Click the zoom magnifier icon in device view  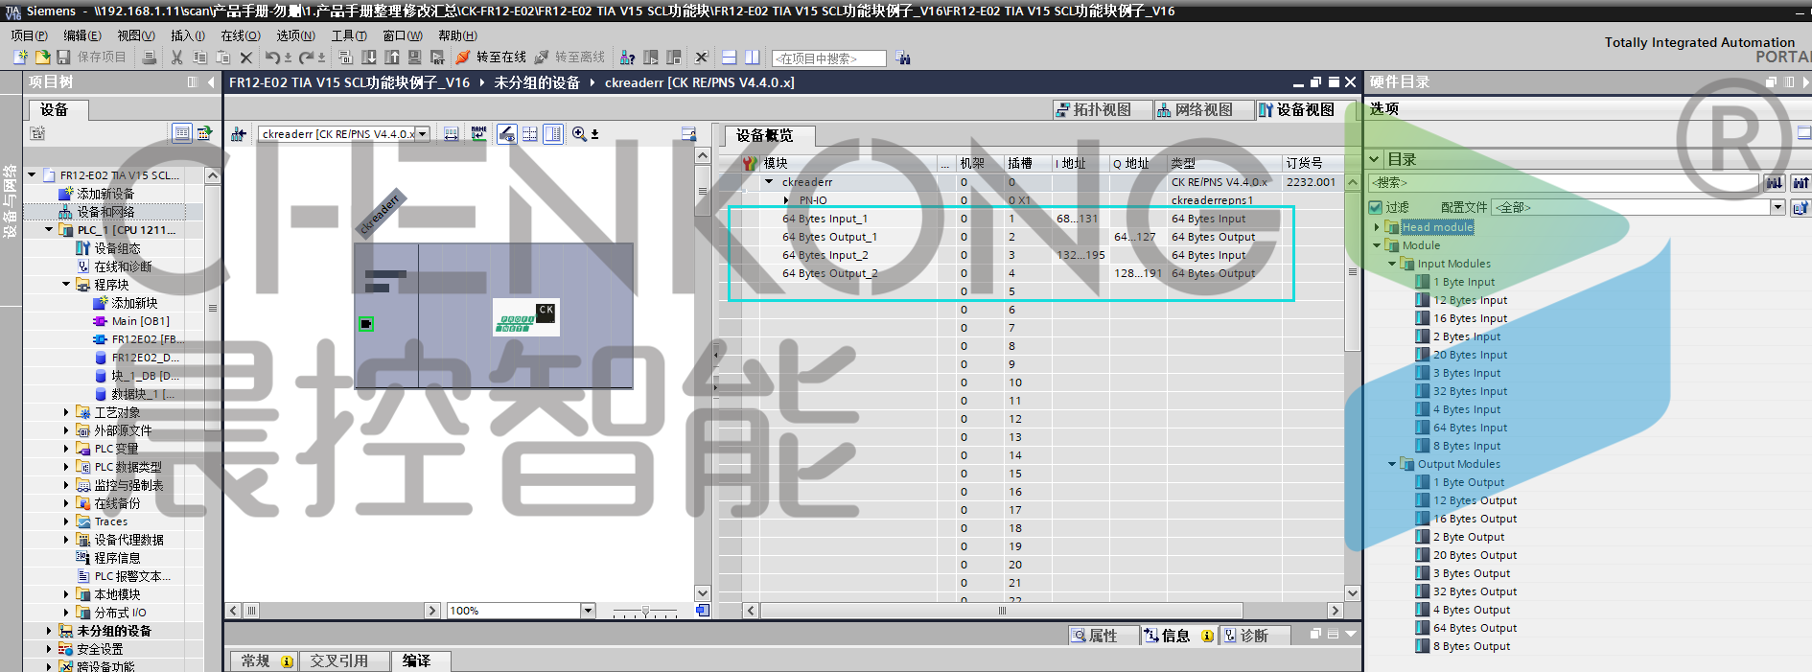[x=579, y=134]
